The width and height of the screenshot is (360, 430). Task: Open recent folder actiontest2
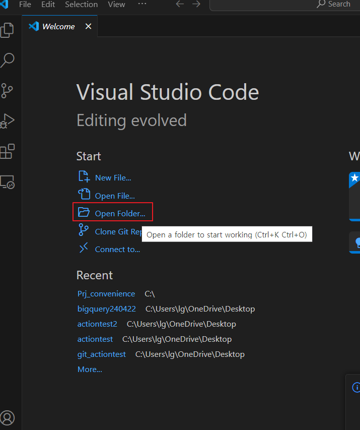97,324
